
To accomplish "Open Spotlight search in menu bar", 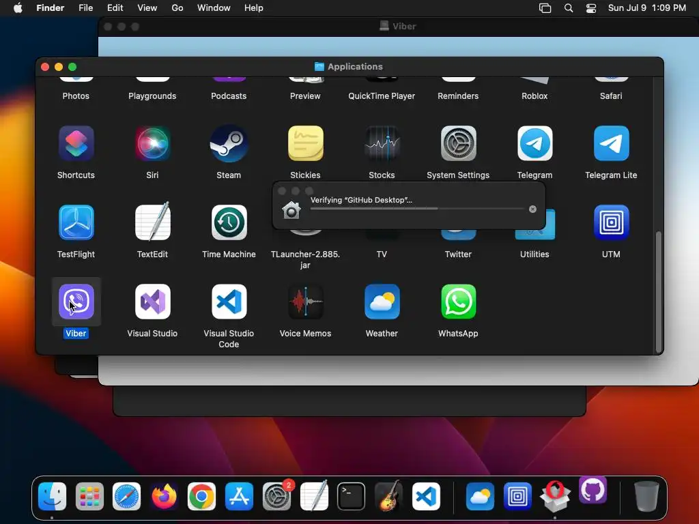I will point(569,8).
